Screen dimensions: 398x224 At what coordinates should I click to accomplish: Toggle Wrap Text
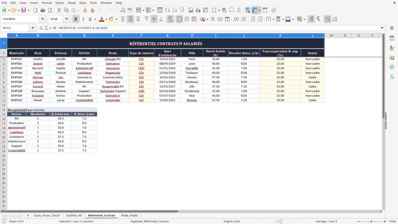pos(170,19)
